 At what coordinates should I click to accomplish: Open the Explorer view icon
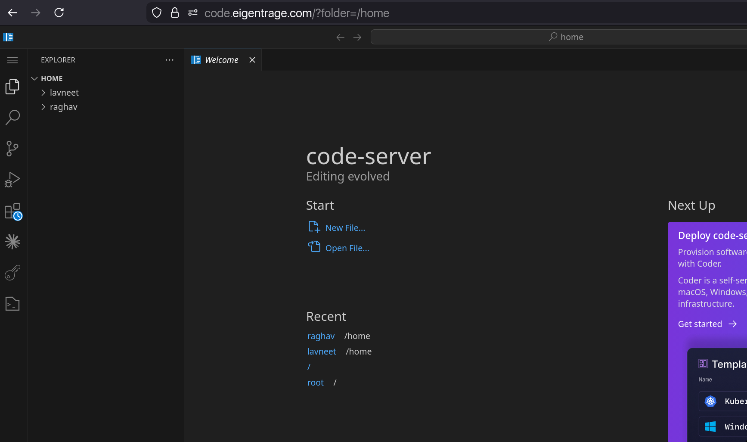pyautogui.click(x=12, y=86)
